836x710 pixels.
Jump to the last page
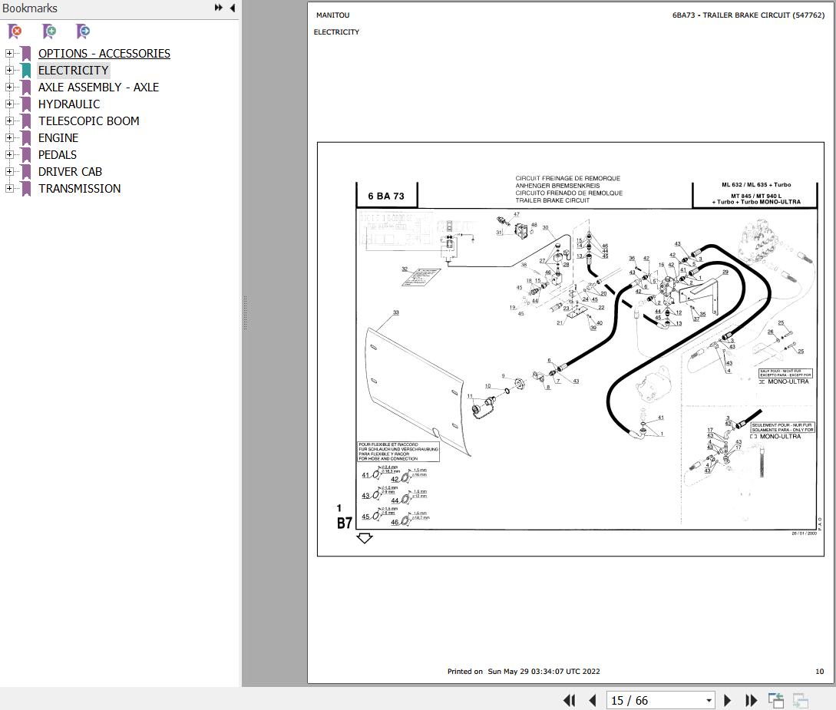(751, 700)
